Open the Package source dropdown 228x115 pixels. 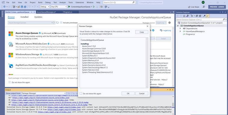coord(161,23)
